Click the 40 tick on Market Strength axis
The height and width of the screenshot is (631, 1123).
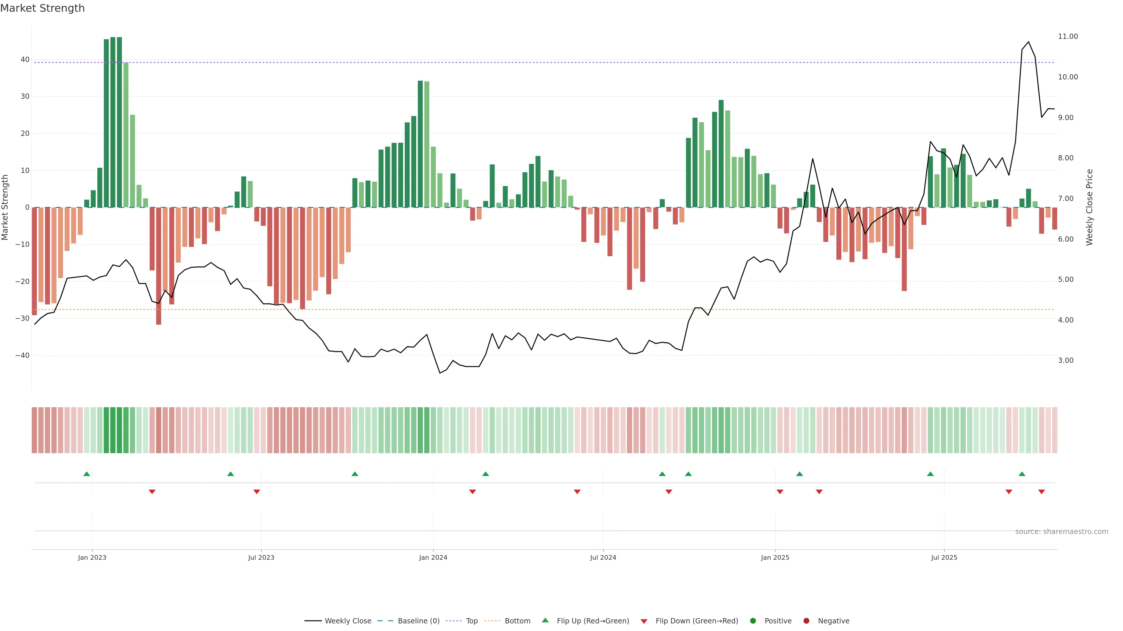25,60
